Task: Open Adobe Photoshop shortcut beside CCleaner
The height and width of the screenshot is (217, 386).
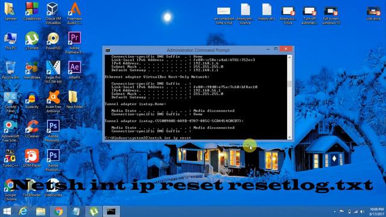Action: click(53, 131)
